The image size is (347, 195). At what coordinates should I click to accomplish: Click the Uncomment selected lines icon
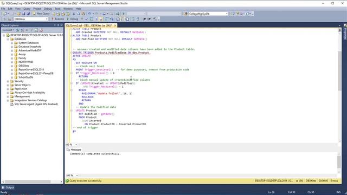pos(138,19)
